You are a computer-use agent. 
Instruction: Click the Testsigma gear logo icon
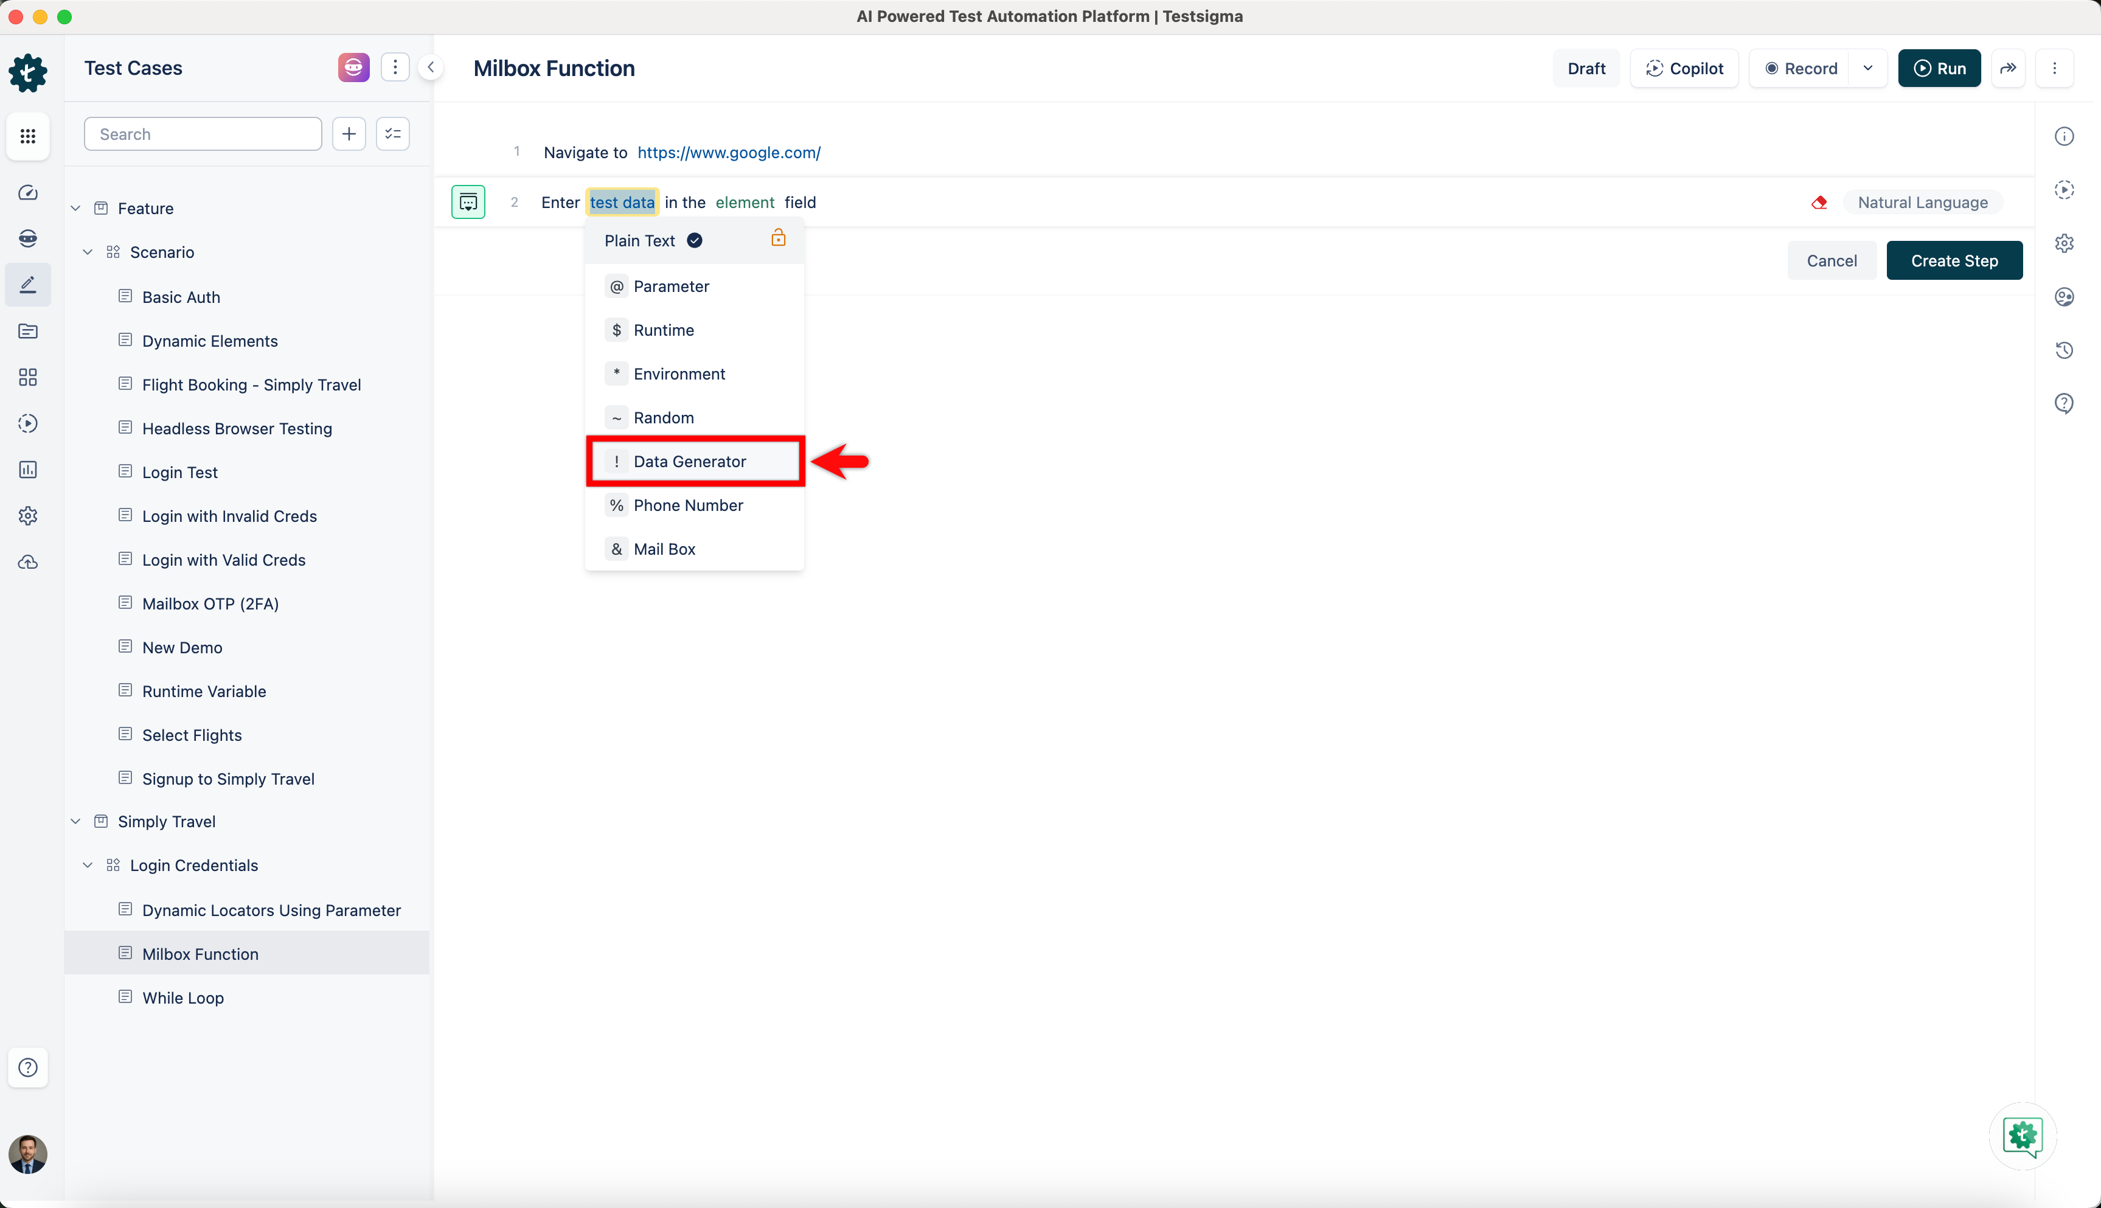[x=27, y=73]
